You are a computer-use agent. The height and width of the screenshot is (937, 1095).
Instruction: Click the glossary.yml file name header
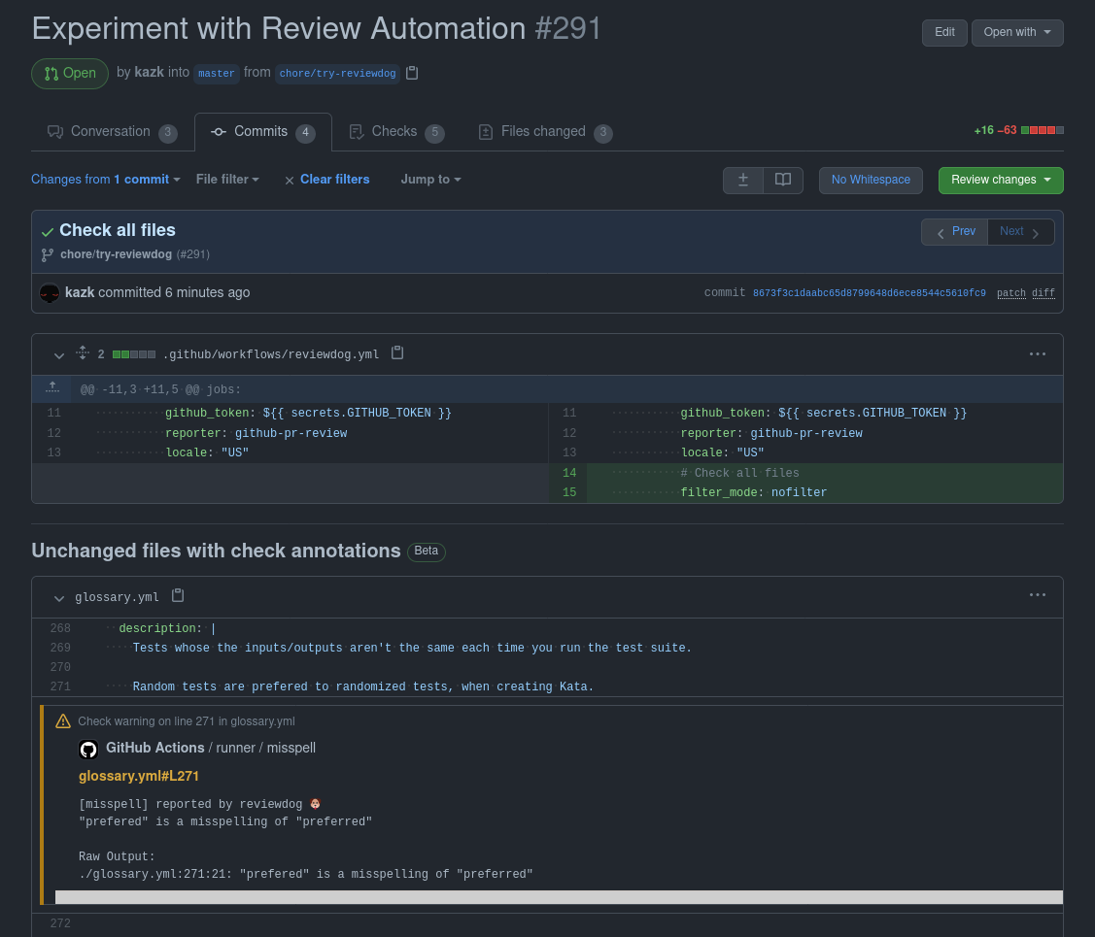pos(117,597)
